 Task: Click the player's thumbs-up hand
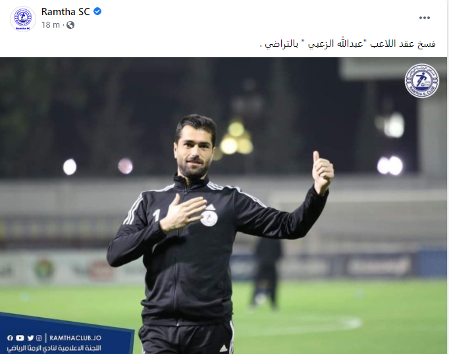point(323,172)
